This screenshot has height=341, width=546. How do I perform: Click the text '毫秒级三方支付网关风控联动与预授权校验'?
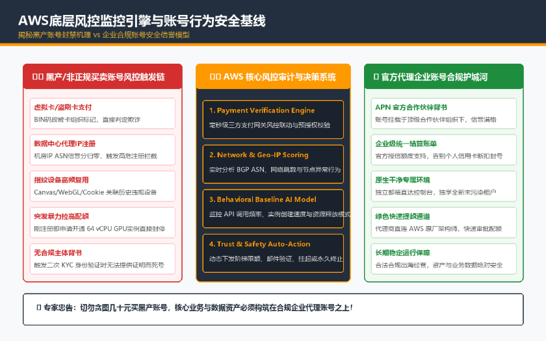[x=270, y=125]
